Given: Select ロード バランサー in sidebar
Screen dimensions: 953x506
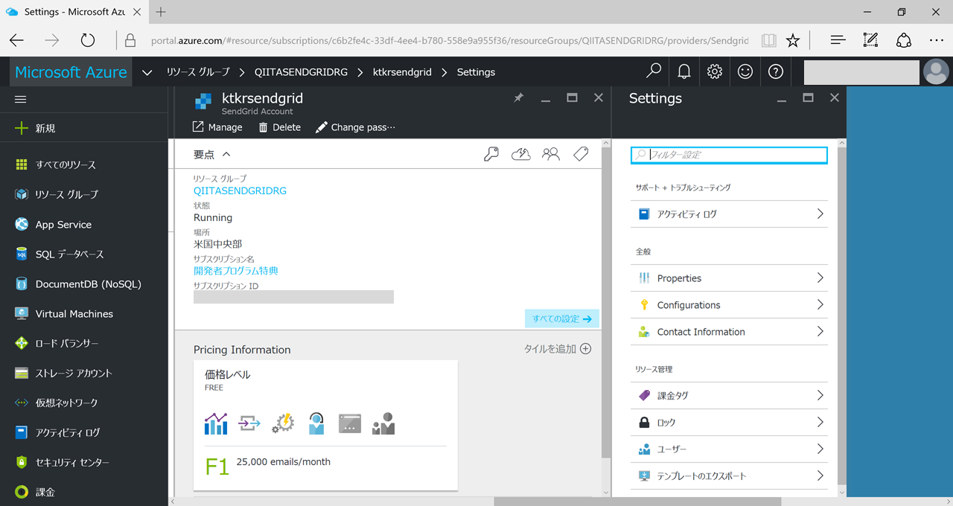Looking at the screenshot, I should tap(84, 343).
